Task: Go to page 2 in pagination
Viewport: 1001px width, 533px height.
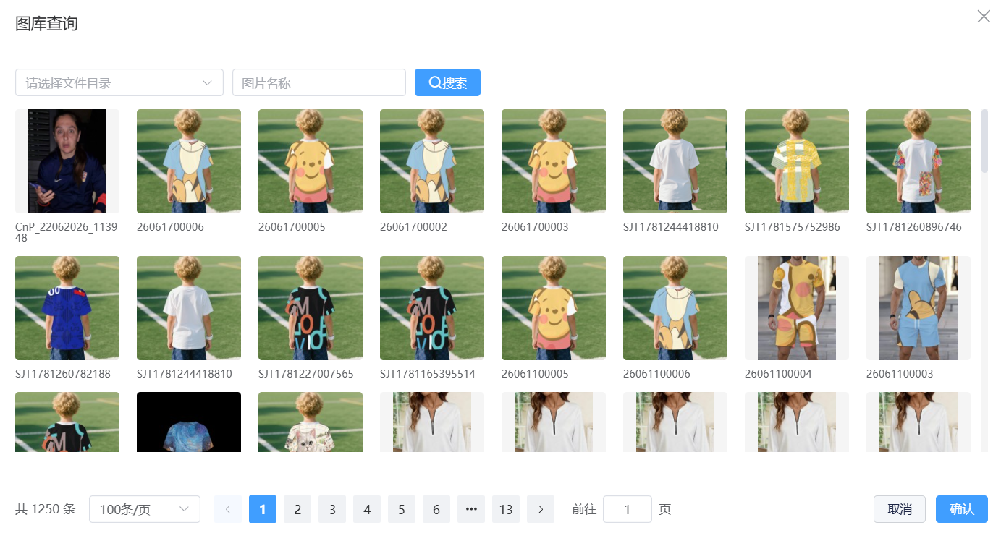Action: click(297, 509)
